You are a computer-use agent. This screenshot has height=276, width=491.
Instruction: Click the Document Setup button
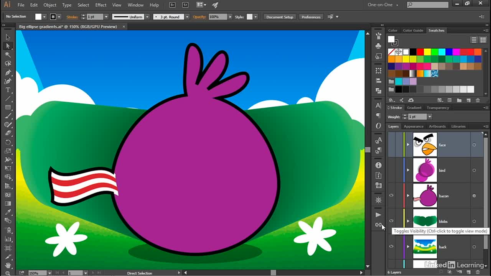point(280,17)
